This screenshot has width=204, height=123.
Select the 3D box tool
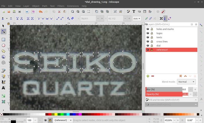tap(3, 57)
